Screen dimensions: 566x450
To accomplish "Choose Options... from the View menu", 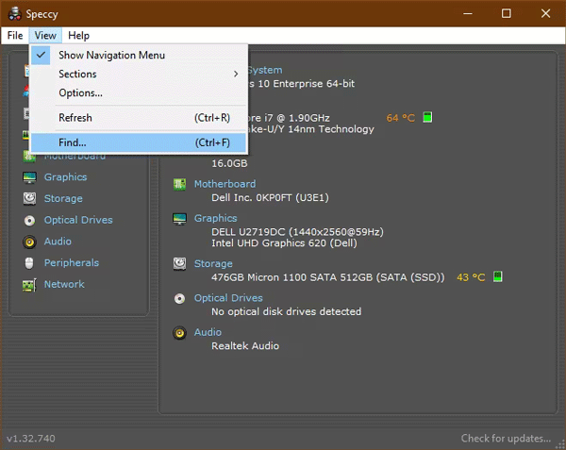I will (80, 92).
